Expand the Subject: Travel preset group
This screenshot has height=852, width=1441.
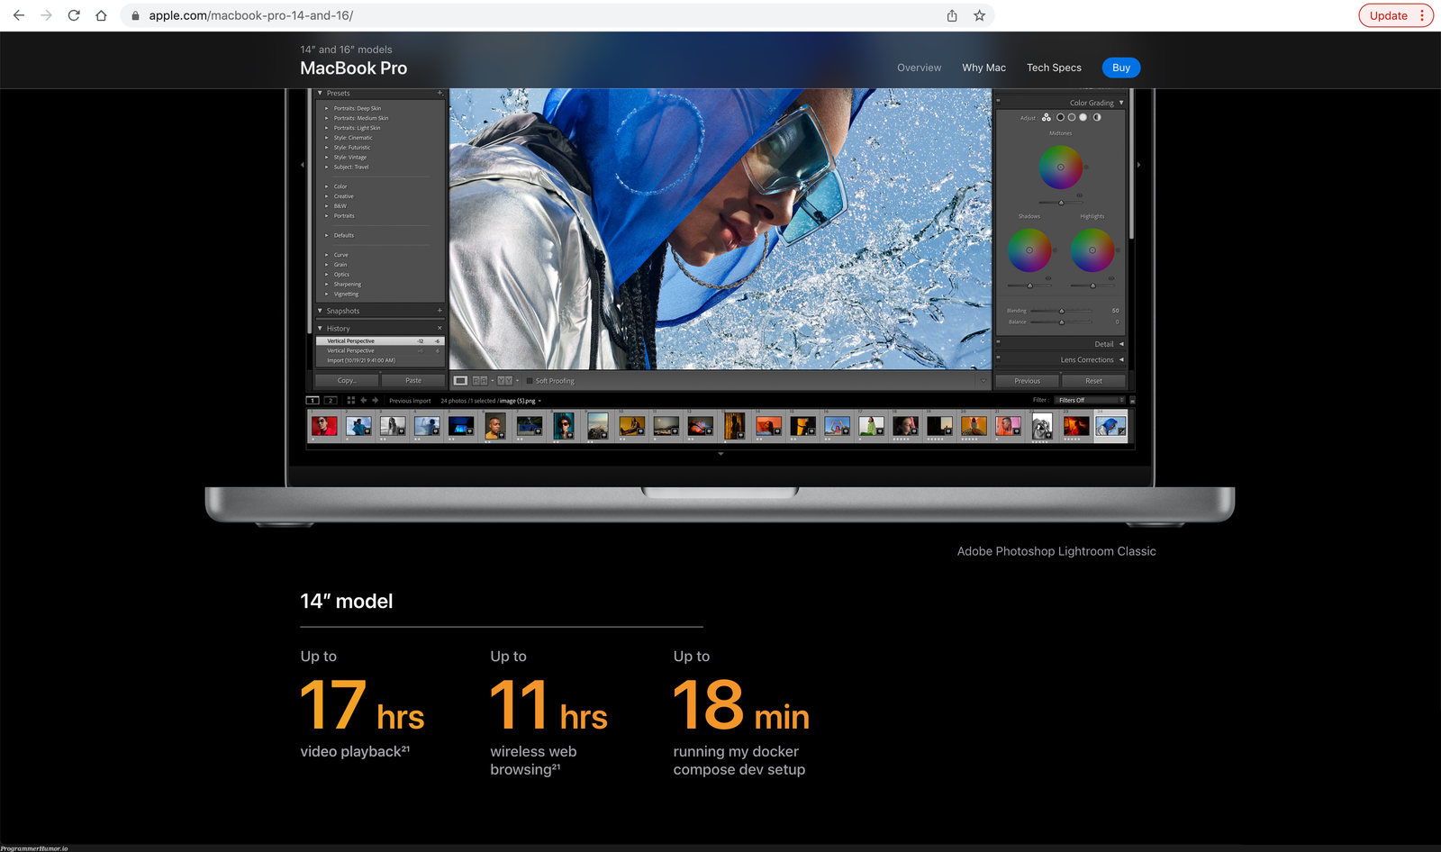[327, 167]
